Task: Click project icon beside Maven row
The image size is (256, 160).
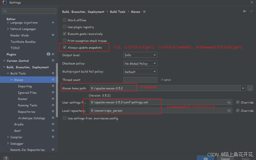Action: 53,80
